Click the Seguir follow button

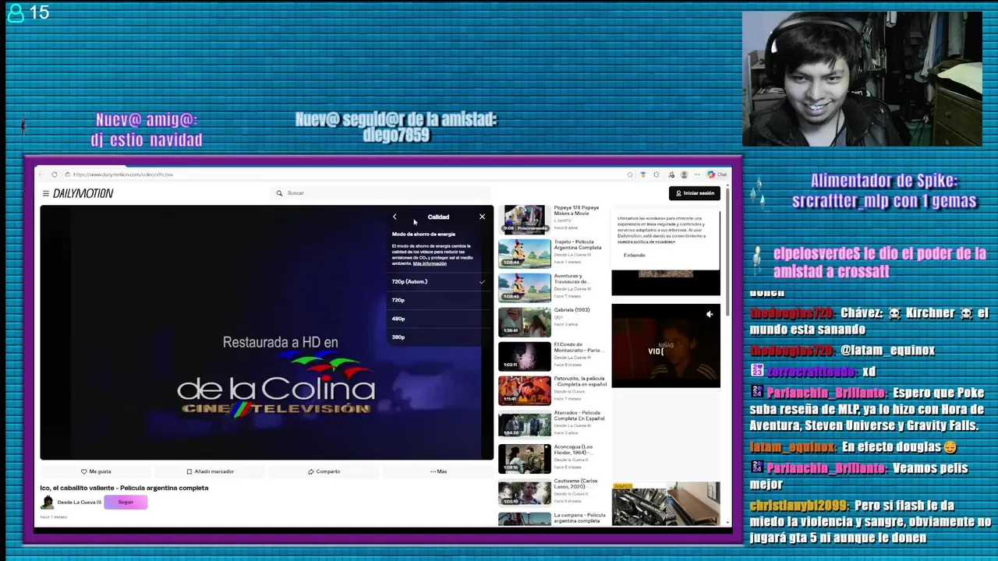(126, 502)
